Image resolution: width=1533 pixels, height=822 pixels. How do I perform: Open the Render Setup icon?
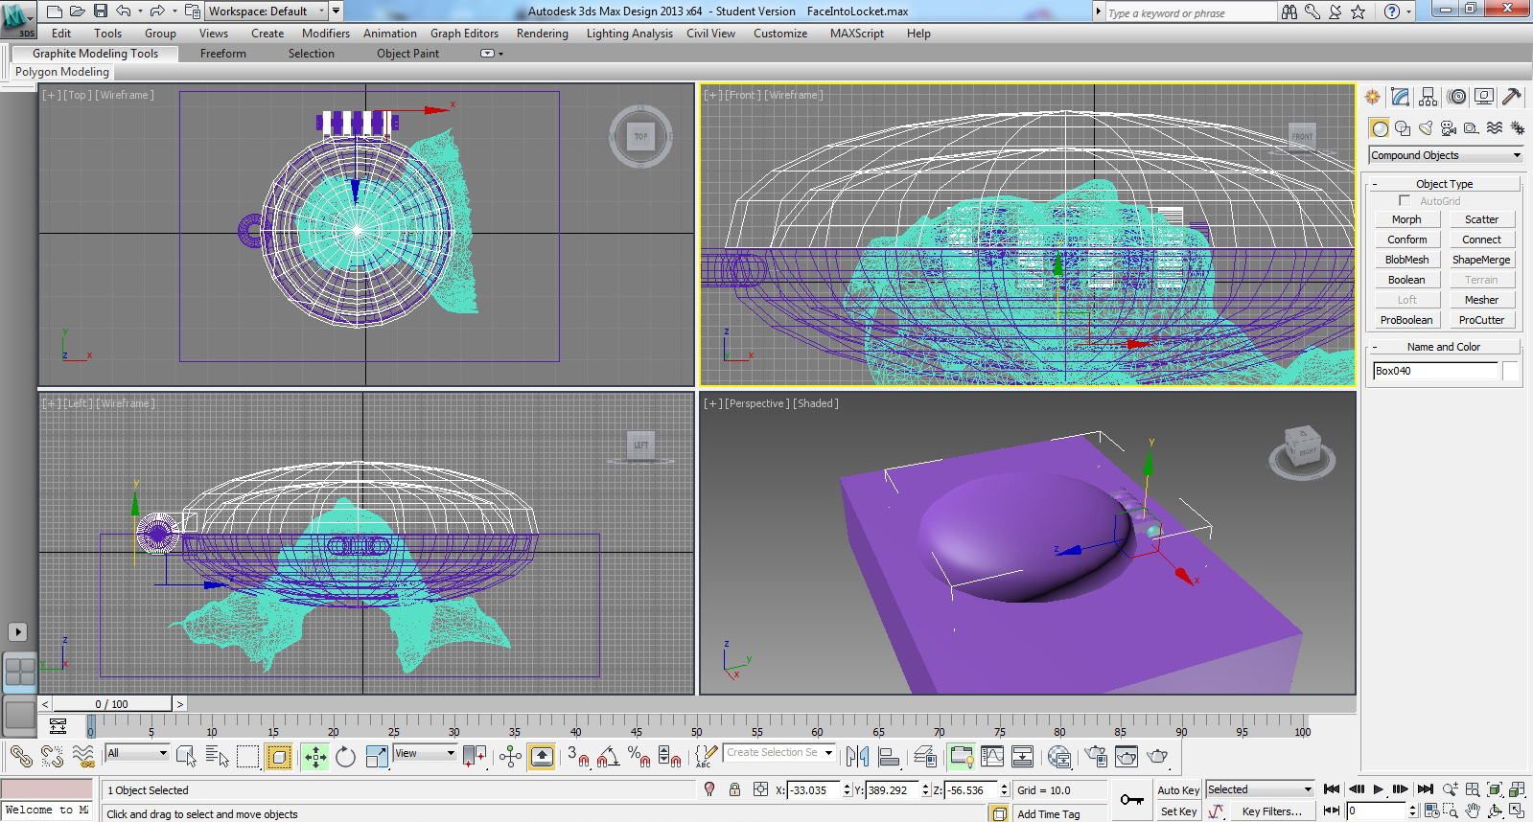[x=1096, y=757]
